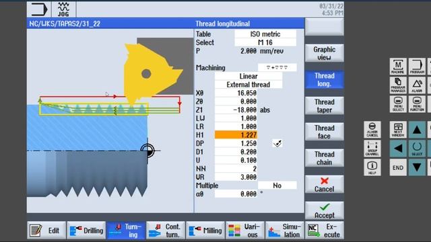Click the program area icon top-left

pos(39,9)
